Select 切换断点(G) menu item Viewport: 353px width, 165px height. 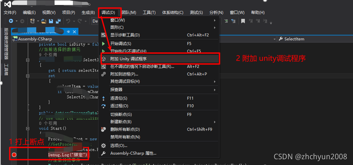point(160,115)
